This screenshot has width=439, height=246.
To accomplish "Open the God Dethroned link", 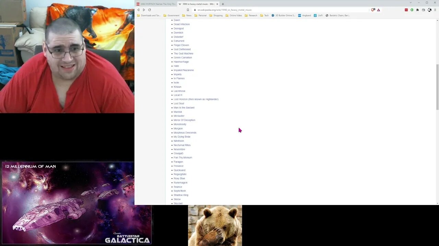I will (x=182, y=49).
